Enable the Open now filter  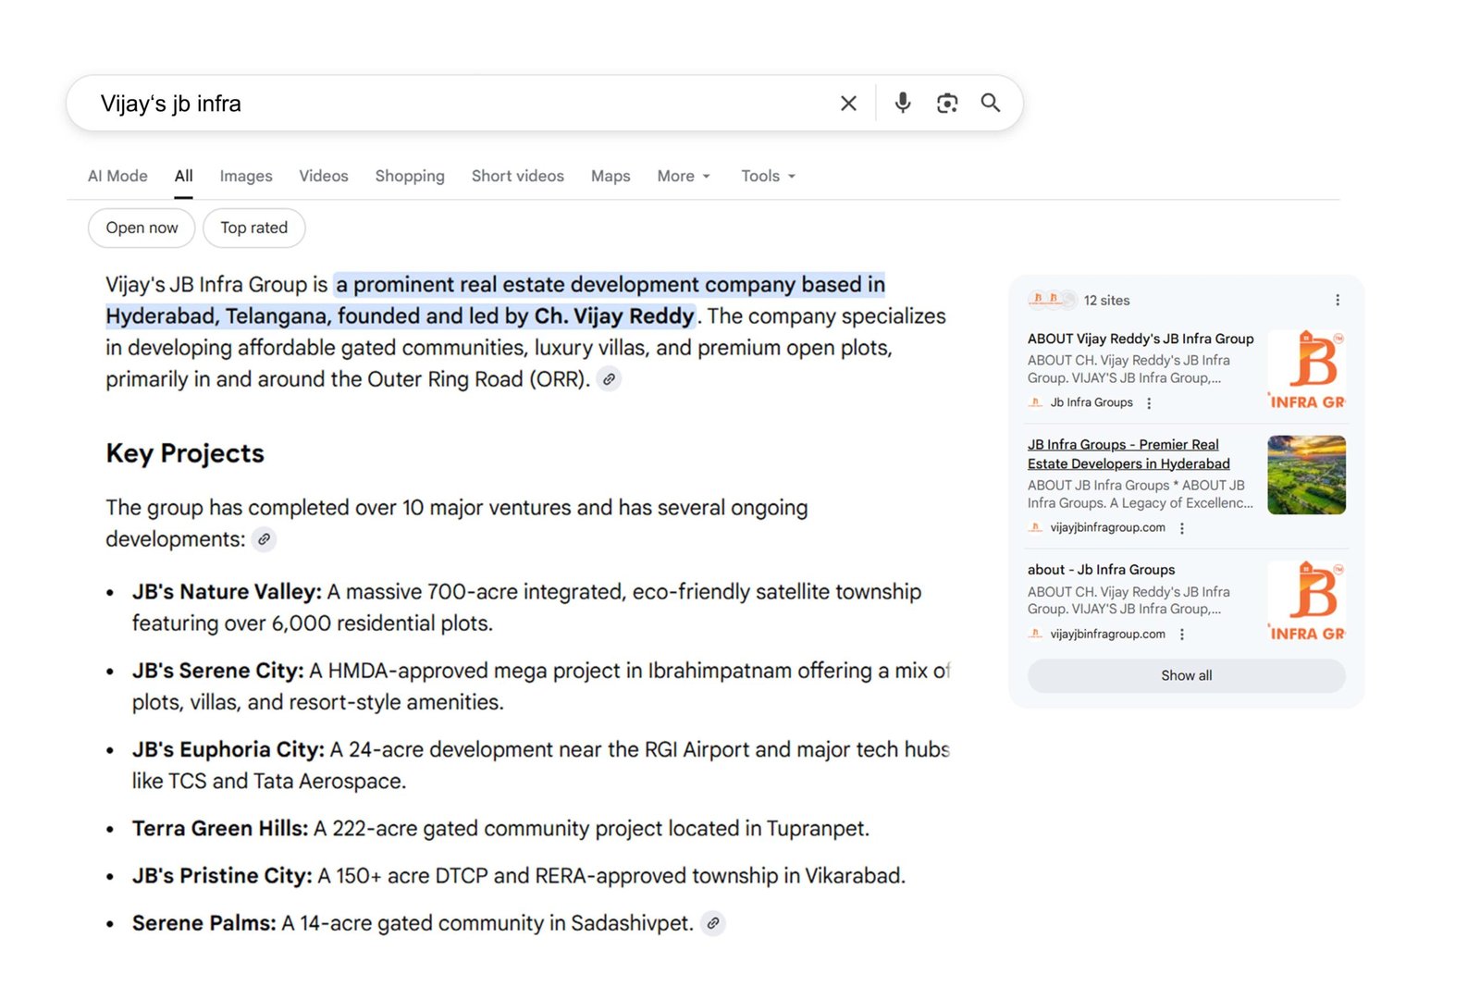coord(141,228)
